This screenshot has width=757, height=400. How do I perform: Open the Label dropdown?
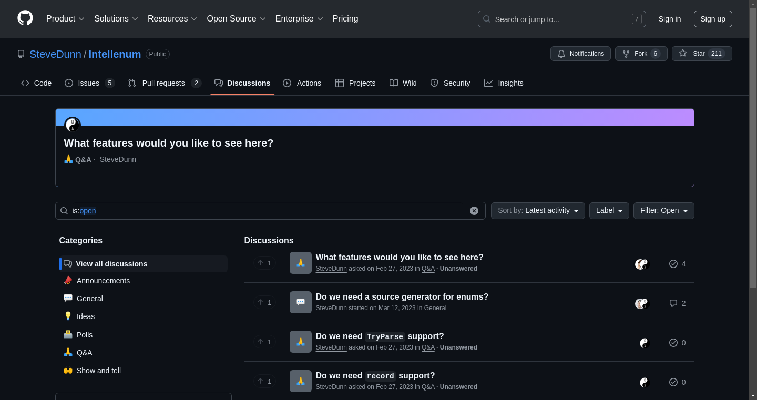pos(609,211)
